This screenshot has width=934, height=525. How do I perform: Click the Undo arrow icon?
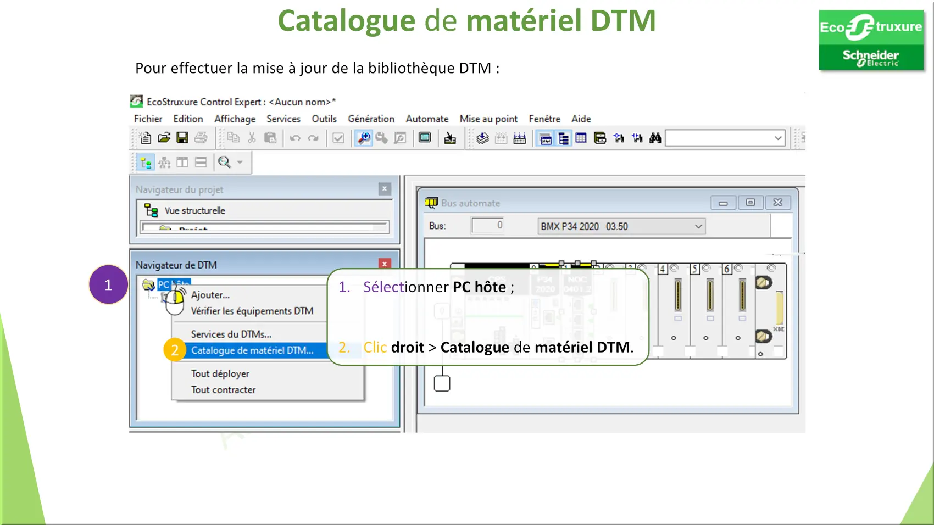[x=295, y=138]
